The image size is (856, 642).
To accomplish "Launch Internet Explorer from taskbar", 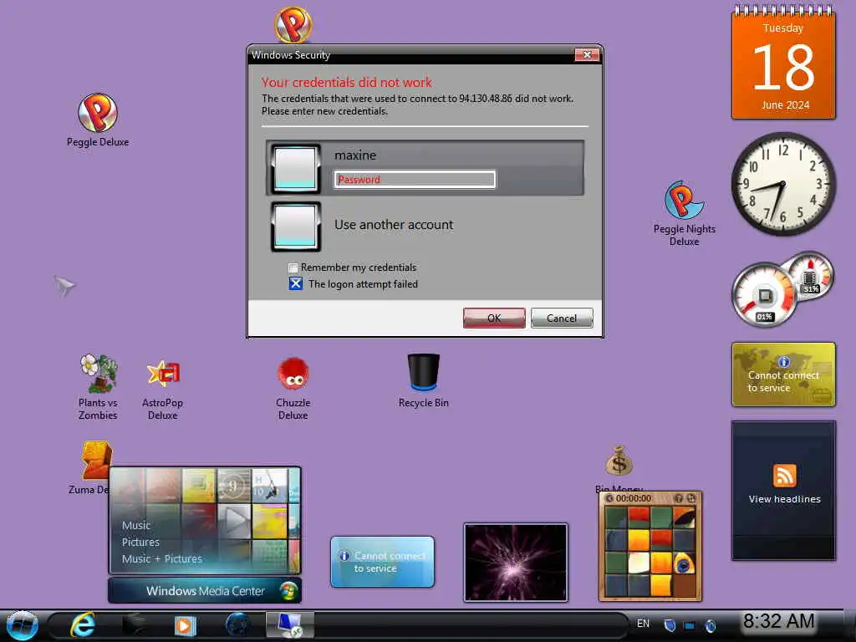I will pos(83,625).
